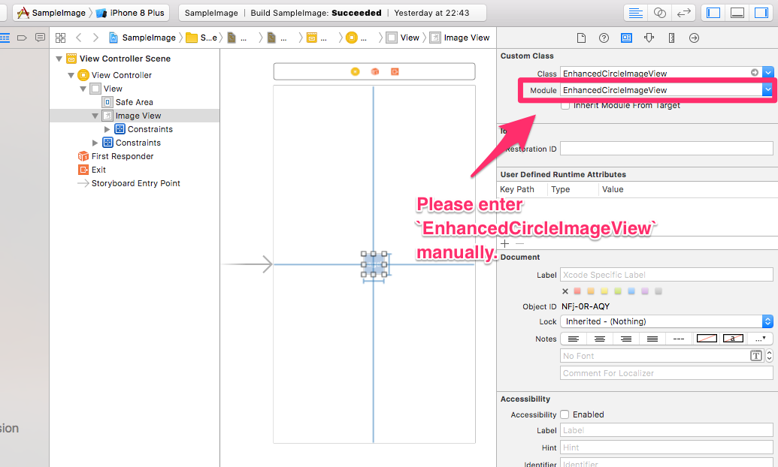Toggle the navigator panel
778x467 pixels.
click(x=713, y=13)
